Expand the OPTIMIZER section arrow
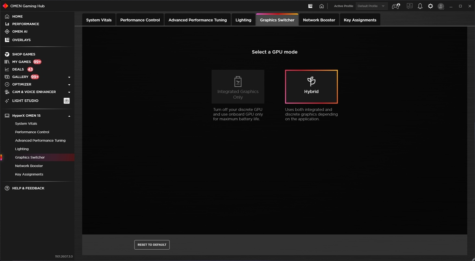 coord(69,85)
